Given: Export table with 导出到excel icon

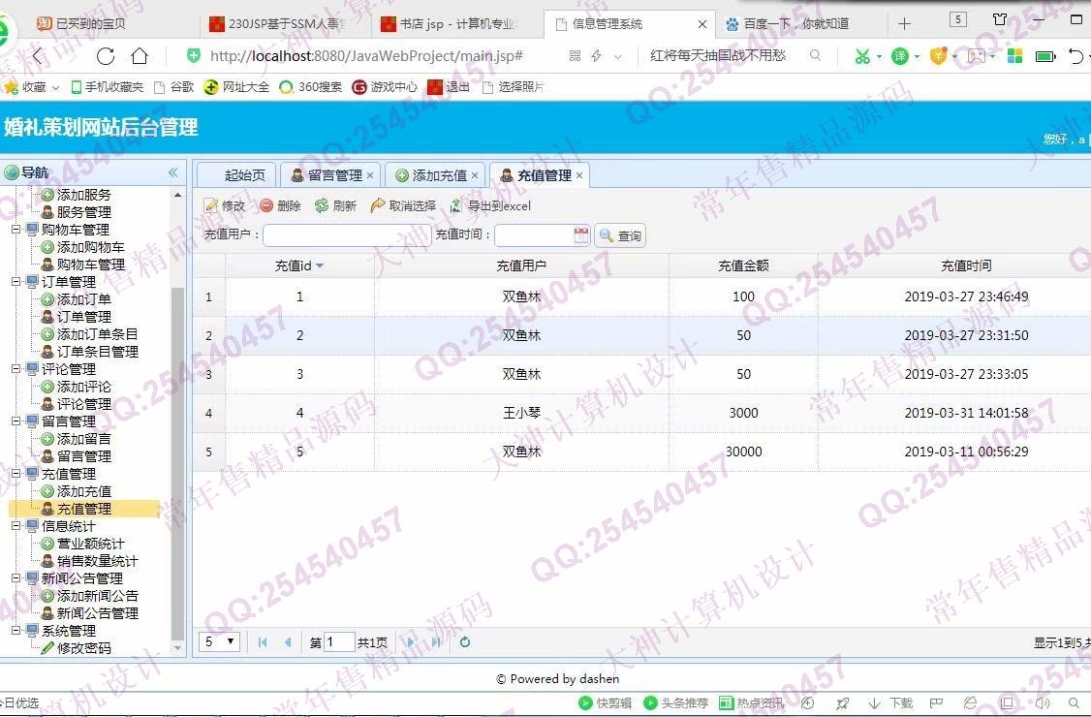Looking at the screenshot, I should click(456, 206).
